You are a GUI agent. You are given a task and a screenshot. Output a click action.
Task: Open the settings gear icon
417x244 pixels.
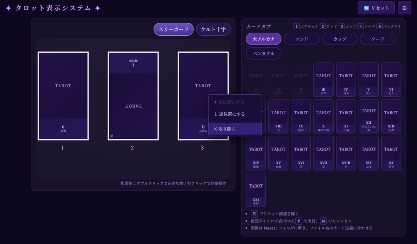[x=404, y=8]
